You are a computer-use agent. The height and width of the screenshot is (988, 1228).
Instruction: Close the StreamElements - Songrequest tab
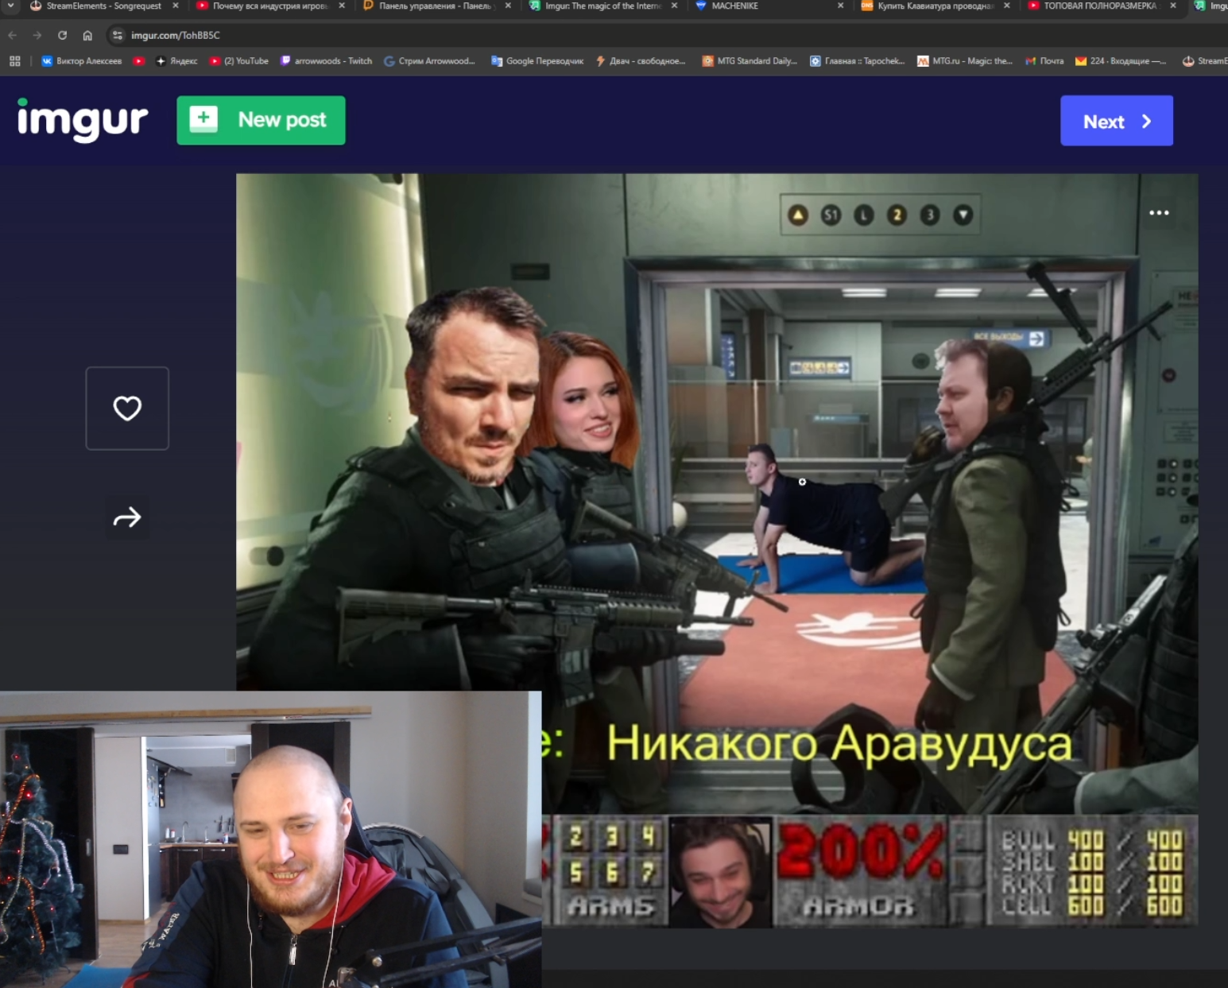(x=176, y=6)
